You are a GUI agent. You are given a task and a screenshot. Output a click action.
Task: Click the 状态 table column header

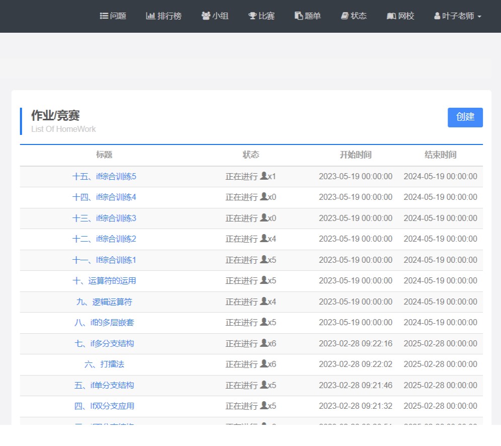click(x=251, y=155)
